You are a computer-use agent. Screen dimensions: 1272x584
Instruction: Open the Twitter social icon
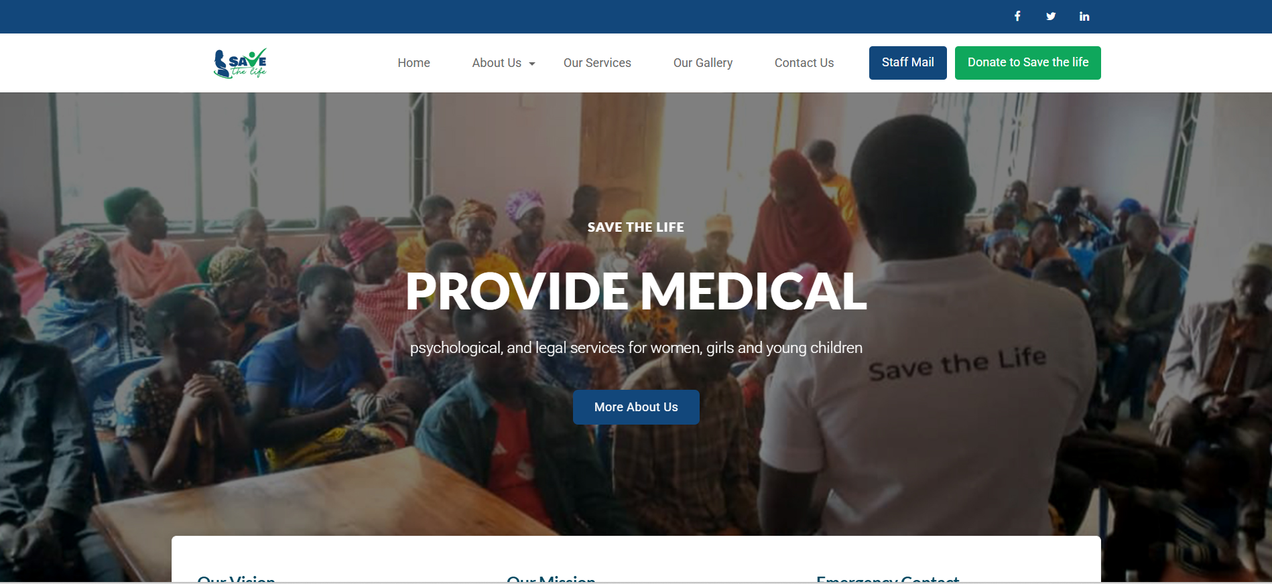click(1051, 16)
